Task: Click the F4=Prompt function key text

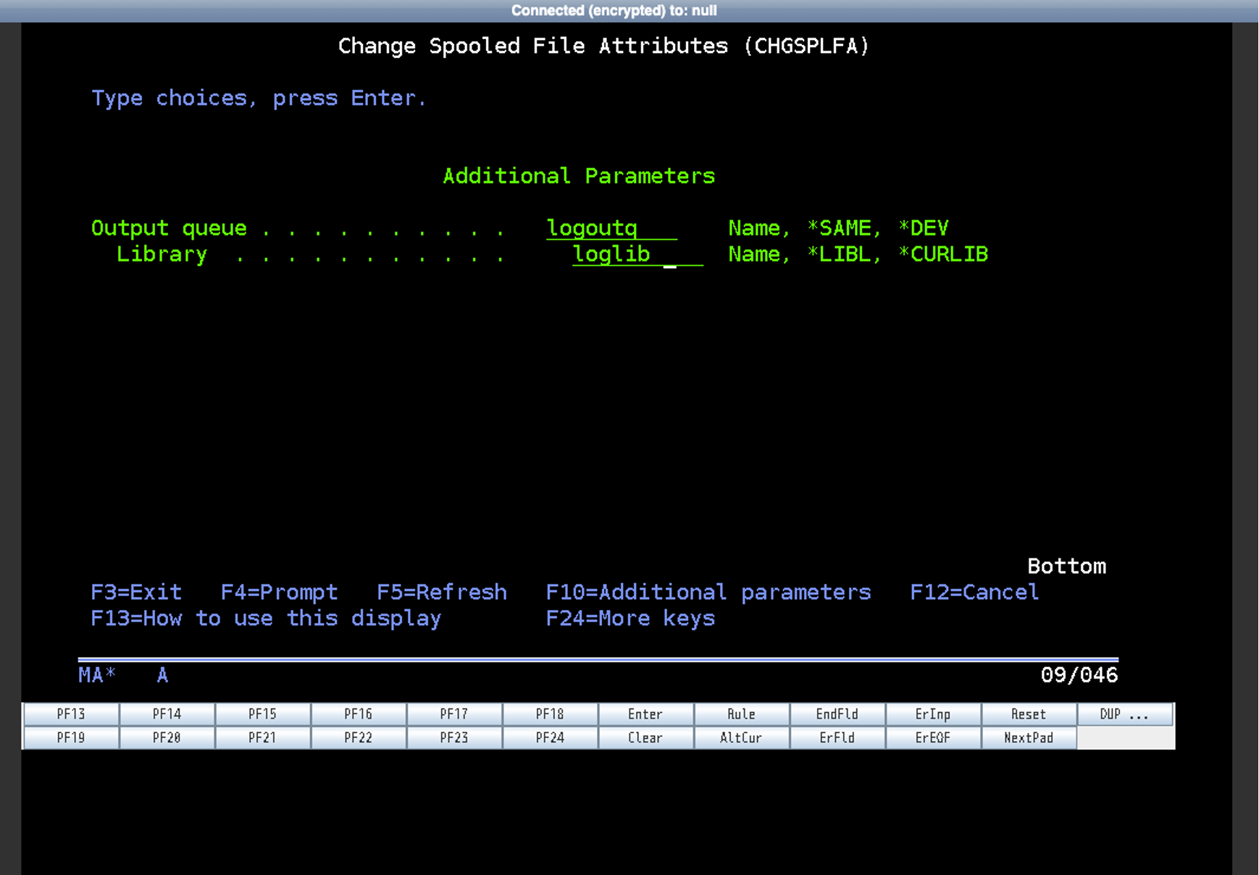Action: point(279,593)
